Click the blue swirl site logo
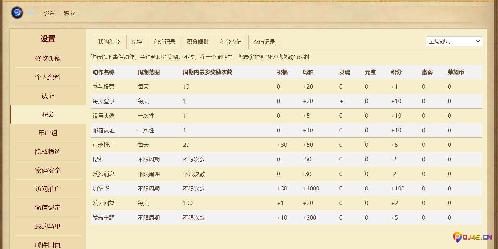498x249 pixels. (x=17, y=13)
